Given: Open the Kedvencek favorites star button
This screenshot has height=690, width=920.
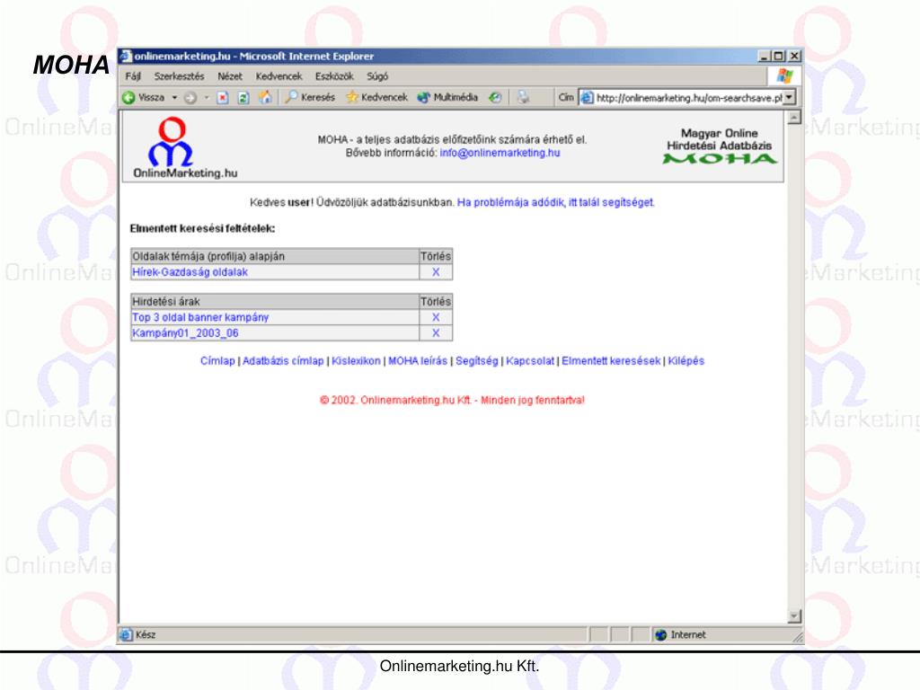Looking at the screenshot, I should pos(376,97).
